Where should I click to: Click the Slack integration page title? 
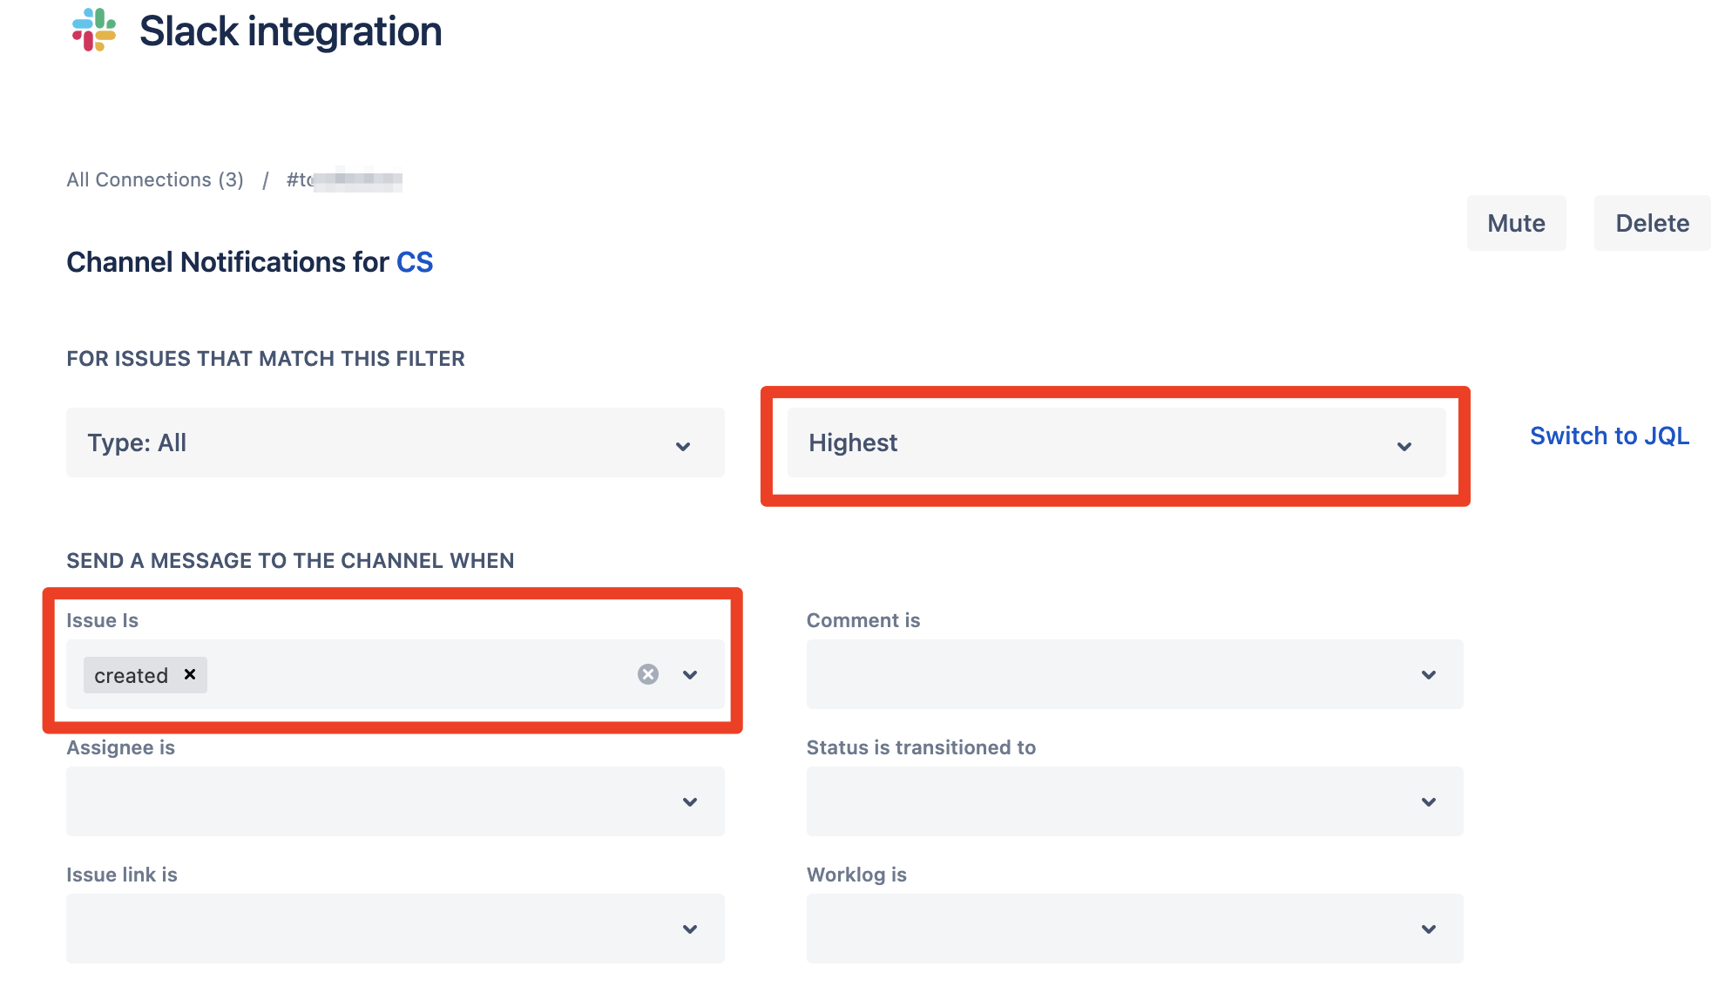pos(290,31)
